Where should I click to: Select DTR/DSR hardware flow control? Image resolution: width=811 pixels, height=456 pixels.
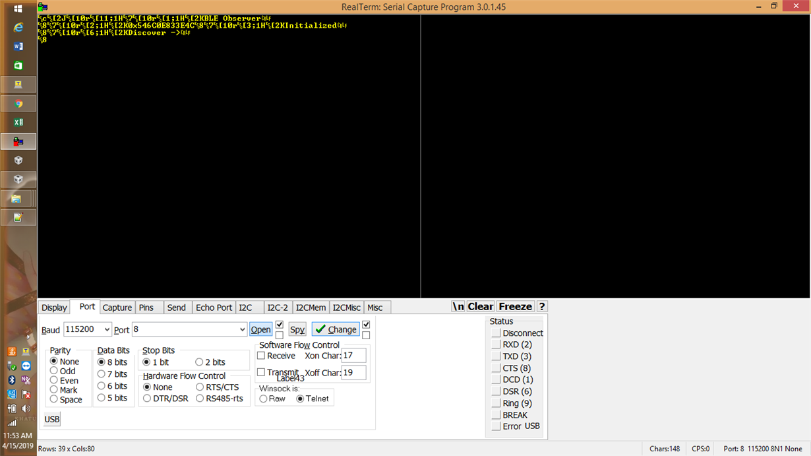click(x=165, y=399)
